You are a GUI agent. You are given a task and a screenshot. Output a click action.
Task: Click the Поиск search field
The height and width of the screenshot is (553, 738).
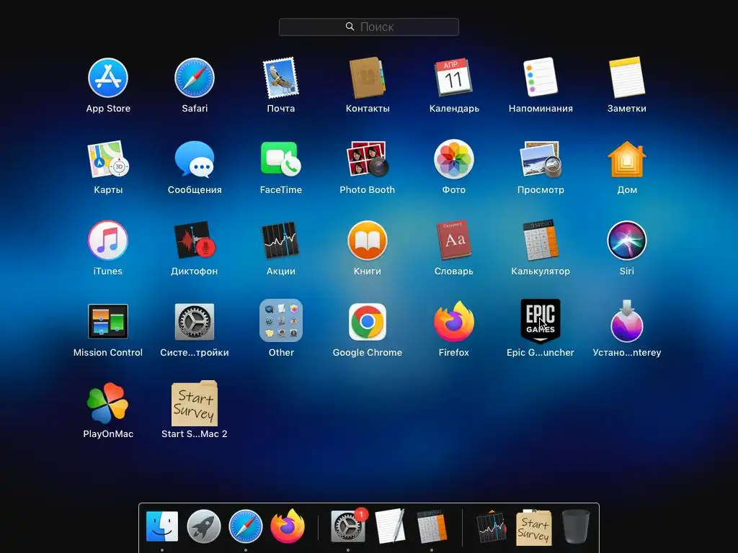(369, 27)
